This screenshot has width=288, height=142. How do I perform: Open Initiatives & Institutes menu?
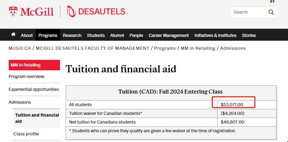[215, 35]
